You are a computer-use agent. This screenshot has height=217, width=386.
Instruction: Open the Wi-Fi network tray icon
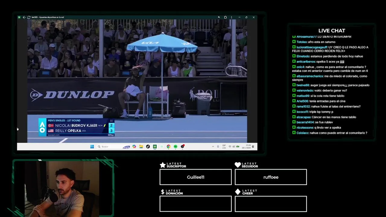click(230, 146)
